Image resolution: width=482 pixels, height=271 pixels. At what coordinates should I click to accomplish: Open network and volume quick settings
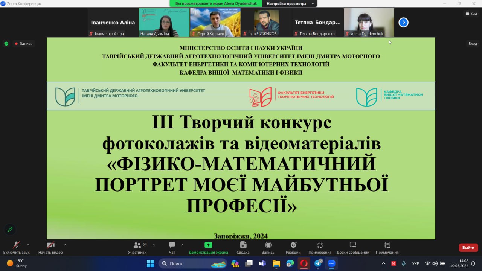pyautogui.click(x=435, y=263)
